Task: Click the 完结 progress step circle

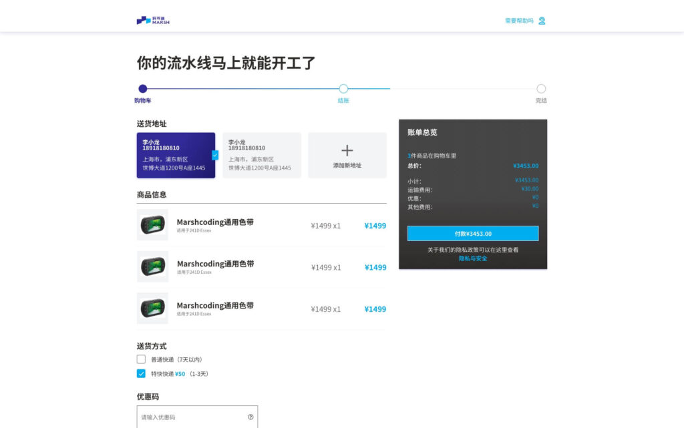Action: click(541, 89)
